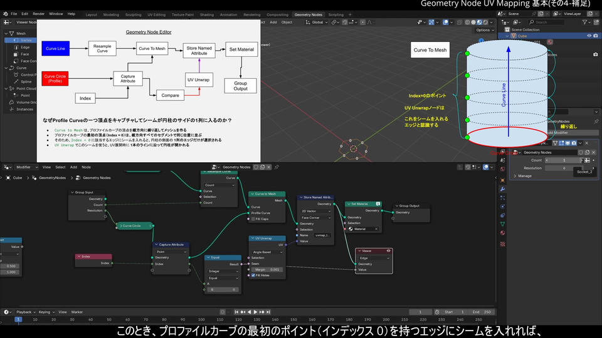
Task: Click the Margin value field
Action: (x=268, y=269)
